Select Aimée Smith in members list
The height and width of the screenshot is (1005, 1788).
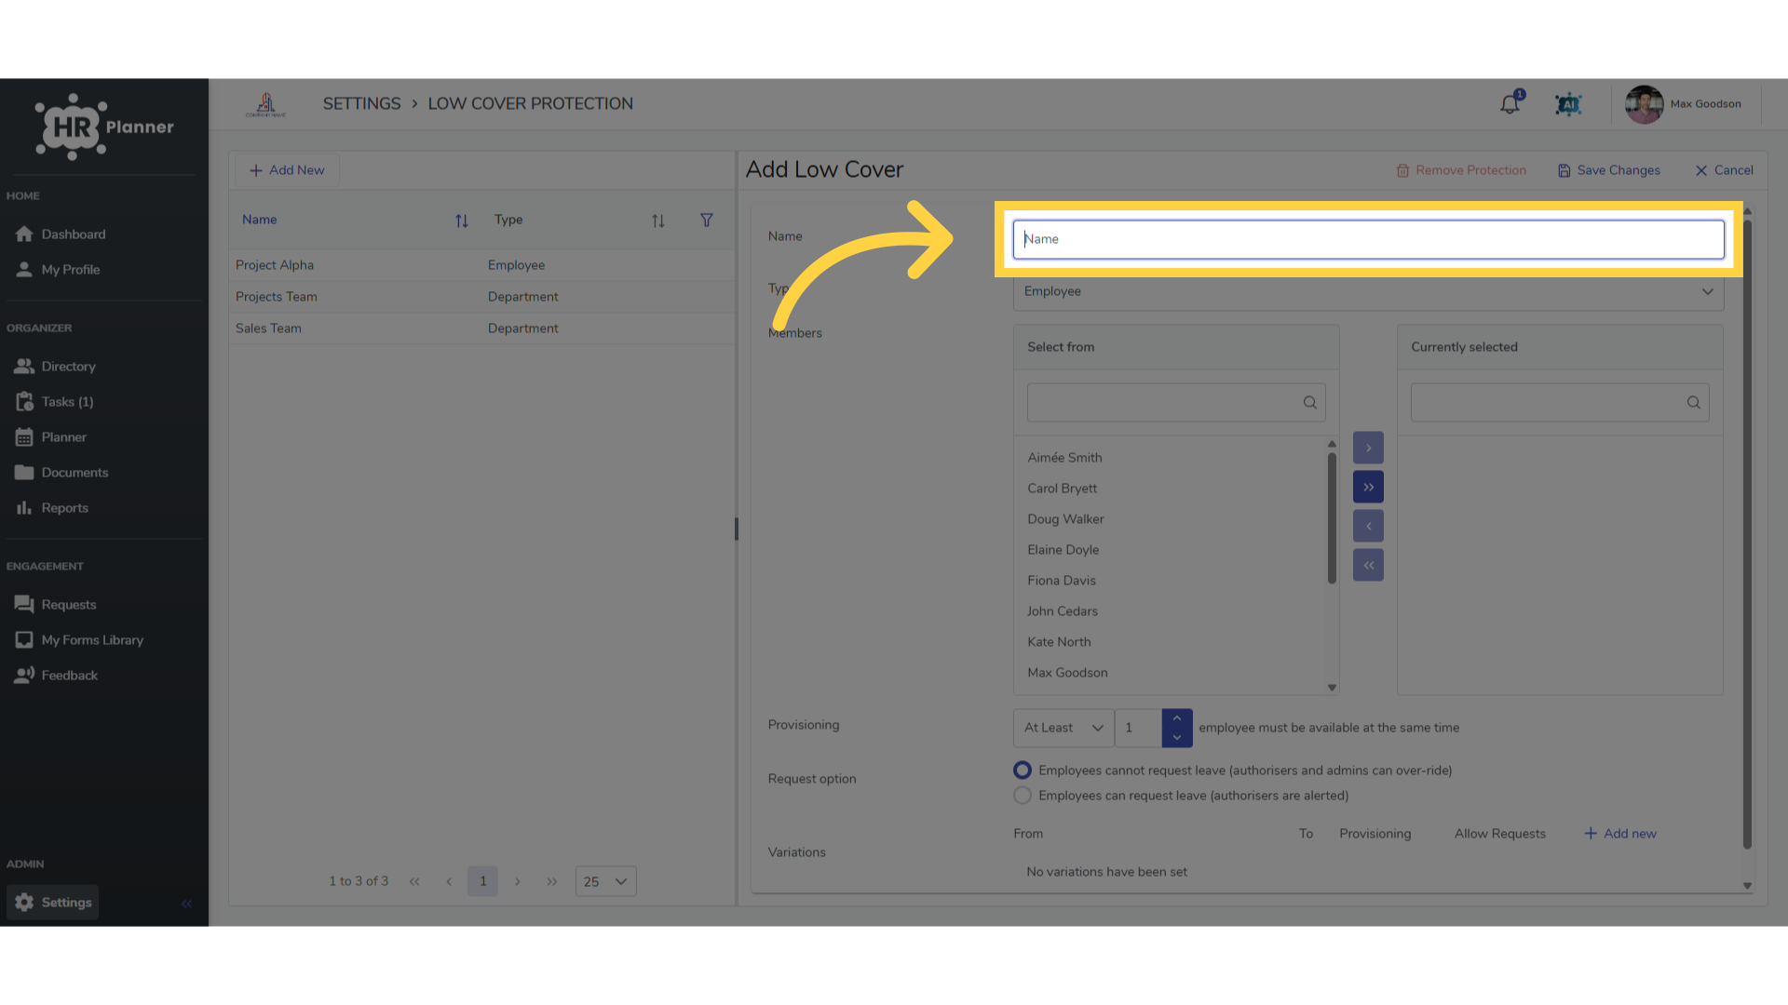click(x=1064, y=458)
